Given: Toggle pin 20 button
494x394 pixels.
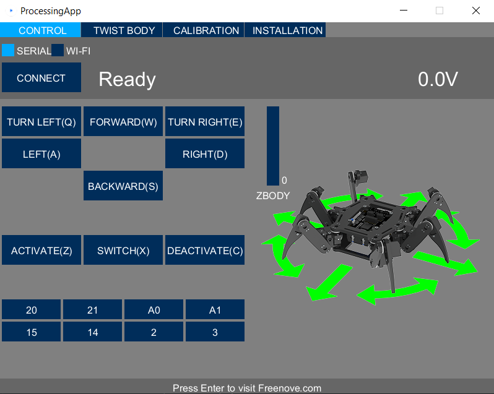Looking at the screenshot, I should [x=31, y=309].
